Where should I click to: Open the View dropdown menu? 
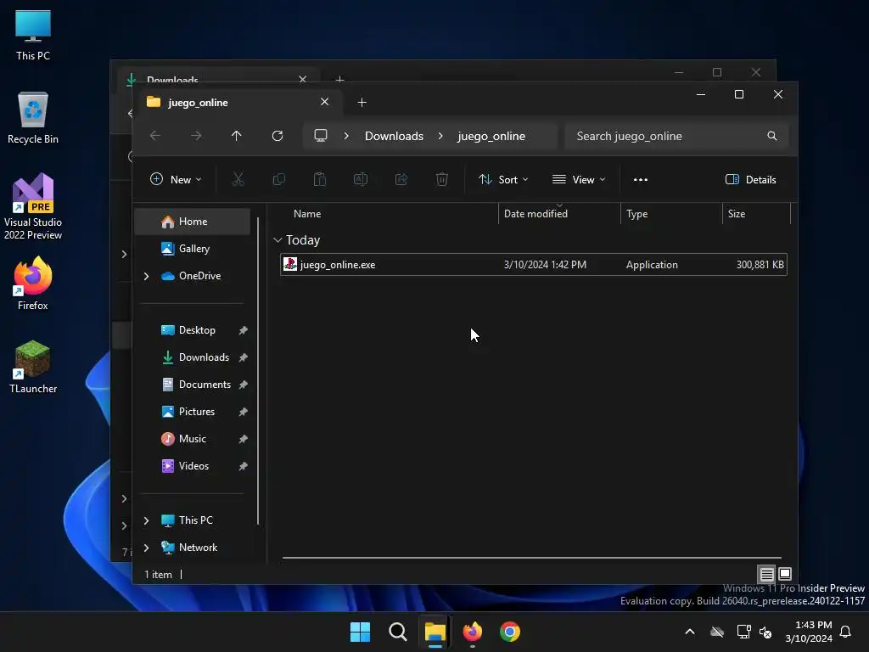pyautogui.click(x=579, y=180)
